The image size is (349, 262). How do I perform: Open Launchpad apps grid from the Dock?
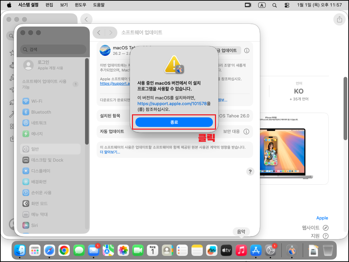pos(34,250)
